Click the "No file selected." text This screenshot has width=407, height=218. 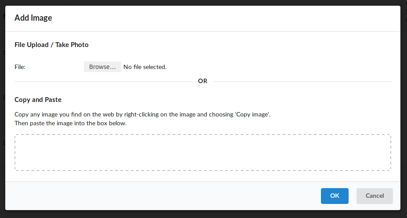(x=145, y=67)
